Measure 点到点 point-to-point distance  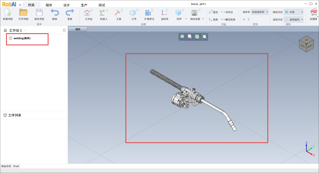[227, 12]
